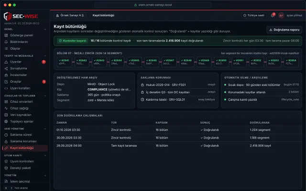Open the notification bell in top bar
The image size is (306, 191).
[273, 15]
